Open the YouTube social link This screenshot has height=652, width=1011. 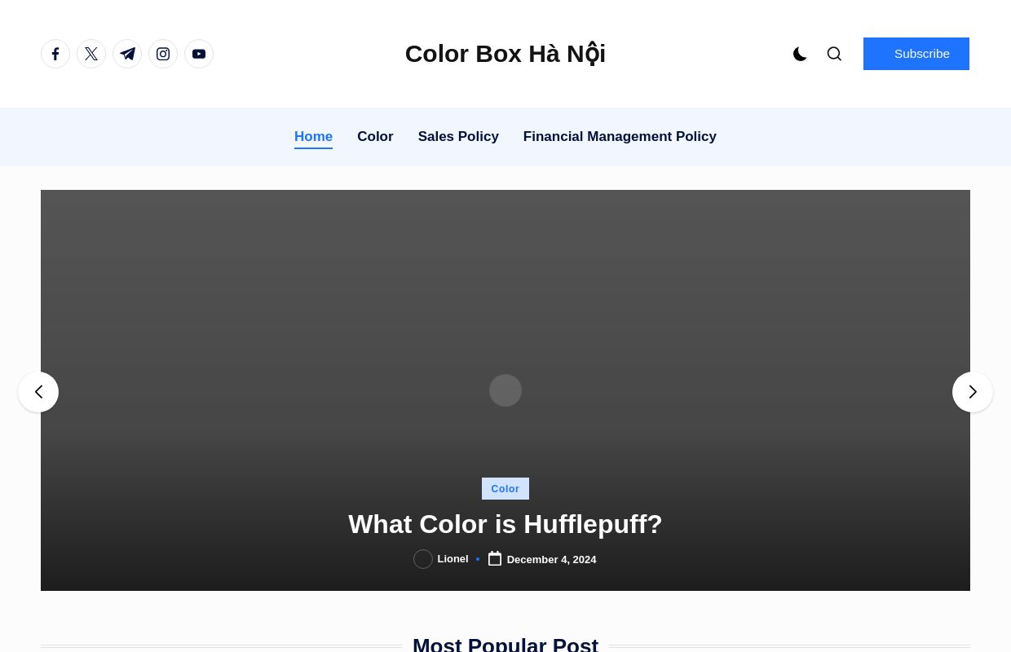(199, 54)
